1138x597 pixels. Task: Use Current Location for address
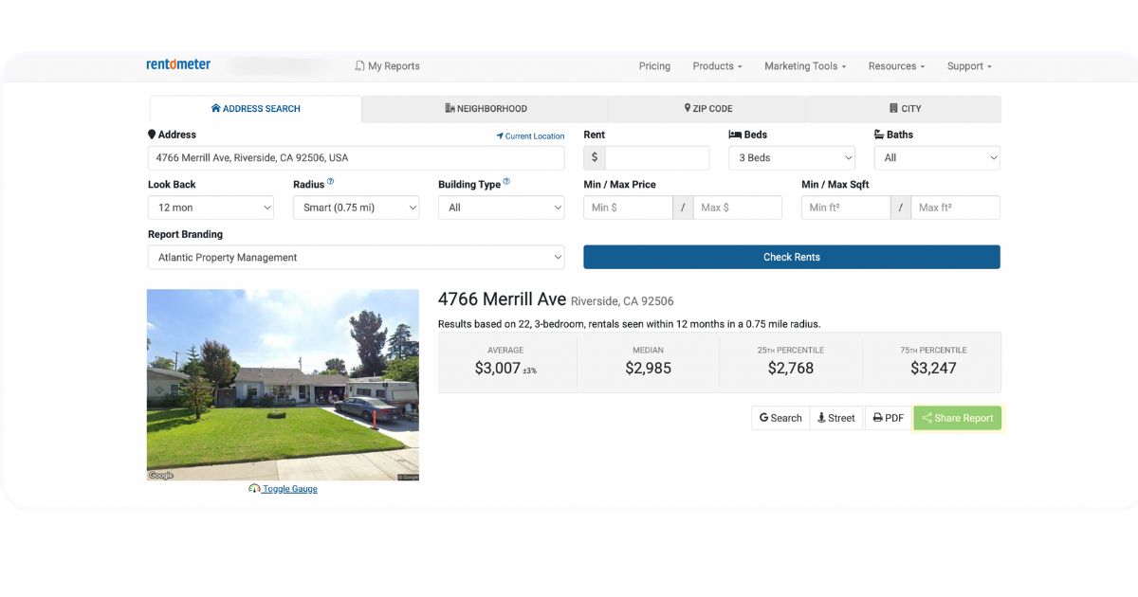530,136
